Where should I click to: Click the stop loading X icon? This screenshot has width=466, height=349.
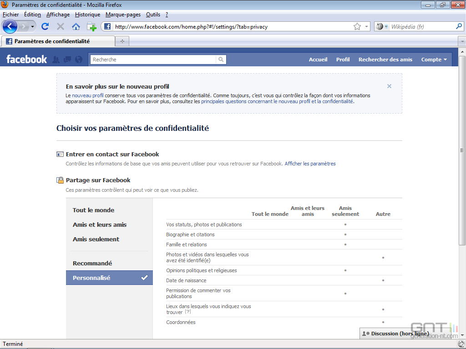pyautogui.click(x=61, y=27)
